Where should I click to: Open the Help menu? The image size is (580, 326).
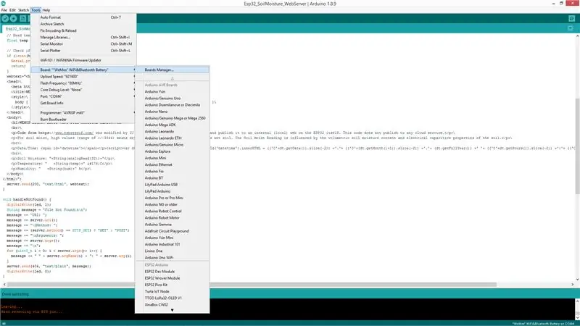pos(46,10)
